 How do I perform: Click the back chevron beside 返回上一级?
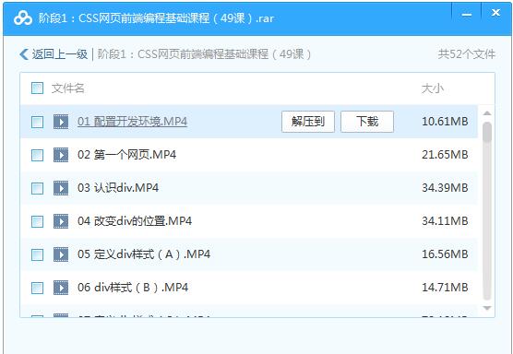24,54
